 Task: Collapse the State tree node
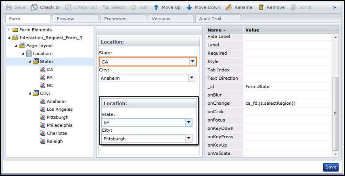click(29, 62)
